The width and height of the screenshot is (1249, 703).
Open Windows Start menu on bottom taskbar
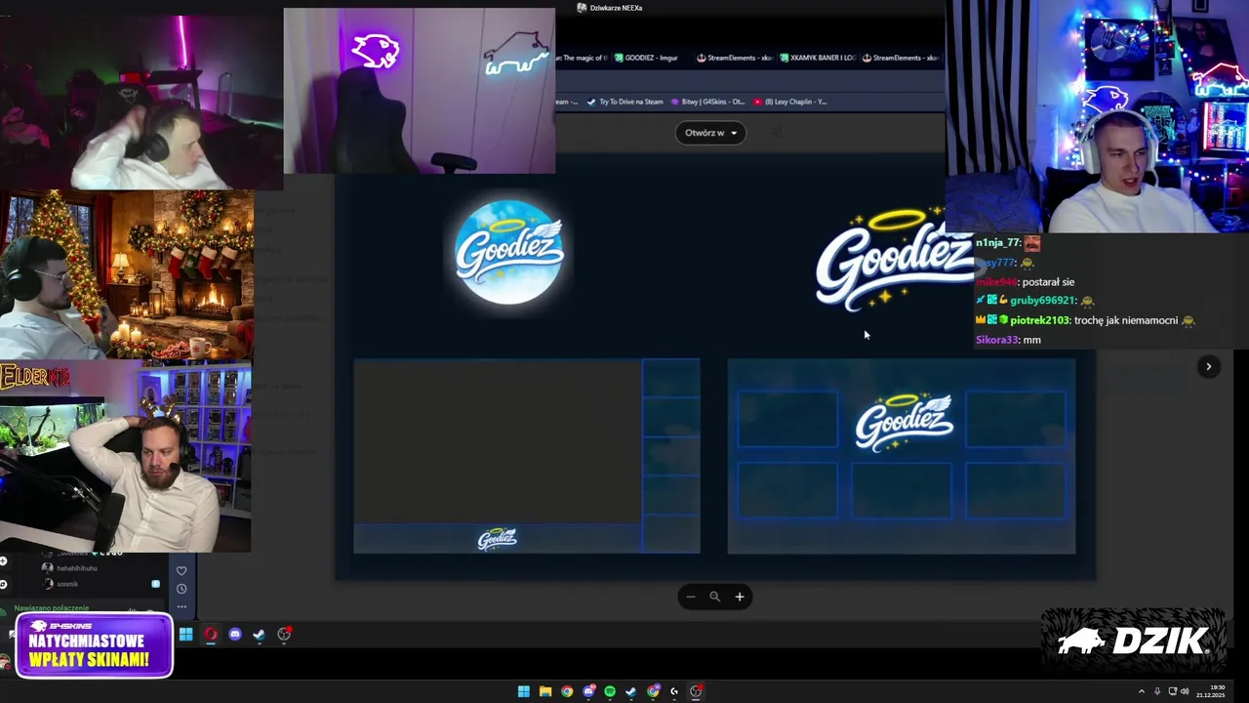523,691
